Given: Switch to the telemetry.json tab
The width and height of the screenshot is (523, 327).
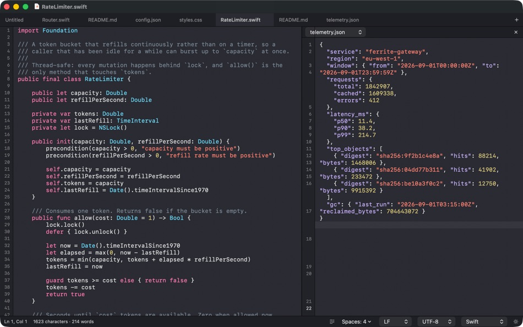Looking at the screenshot, I should pyautogui.click(x=342, y=20).
